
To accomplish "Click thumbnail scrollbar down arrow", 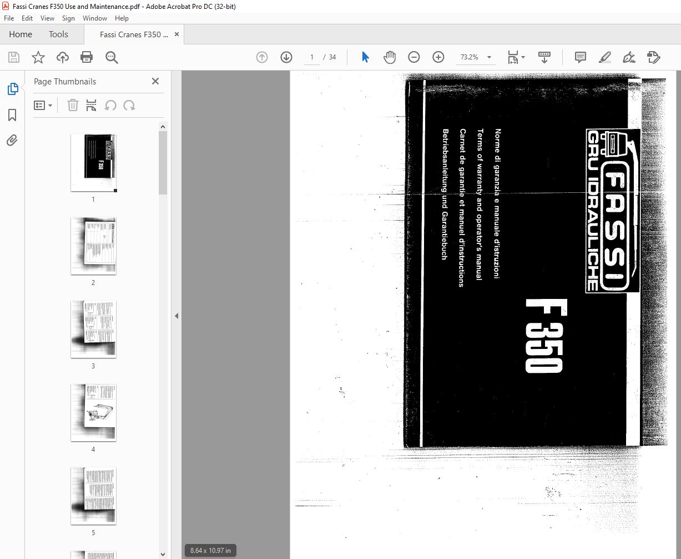I will pos(163,554).
